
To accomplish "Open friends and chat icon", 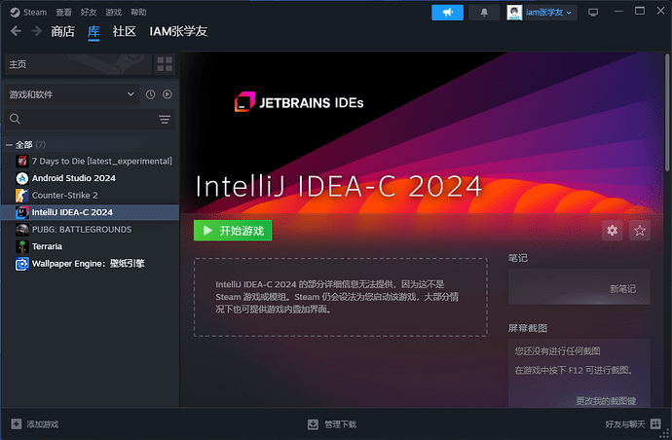I will [x=655, y=423].
